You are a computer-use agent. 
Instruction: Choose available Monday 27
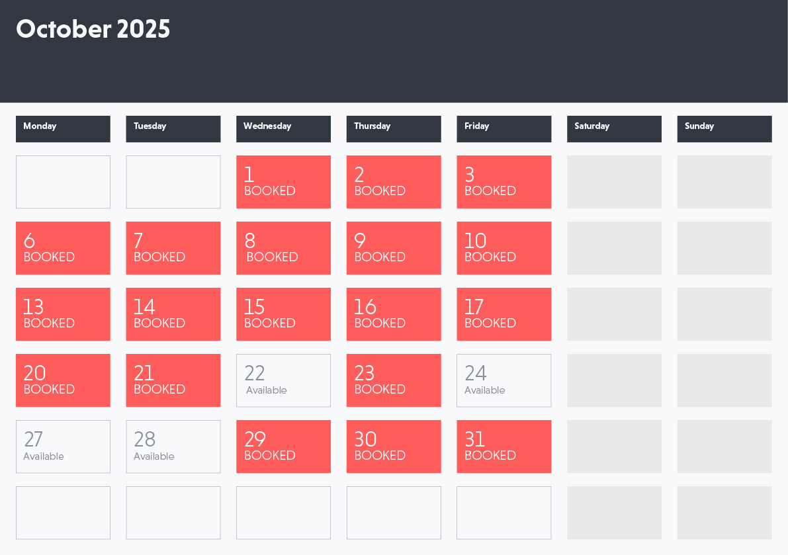pos(63,447)
